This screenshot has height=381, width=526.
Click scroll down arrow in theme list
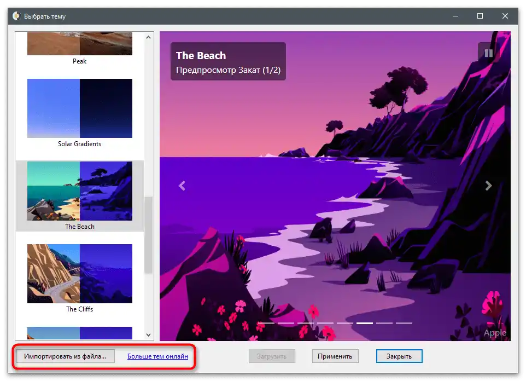coord(149,335)
